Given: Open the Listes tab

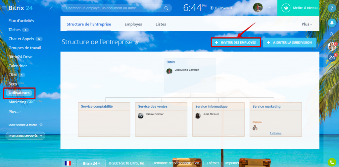Looking at the screenshot, I should [x=161, y=24].
